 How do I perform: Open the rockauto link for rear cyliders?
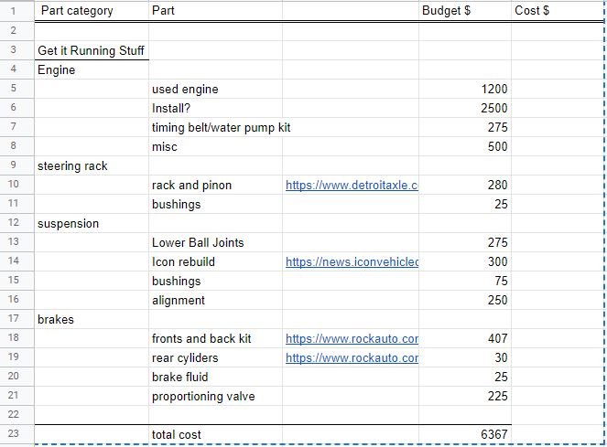352,358
